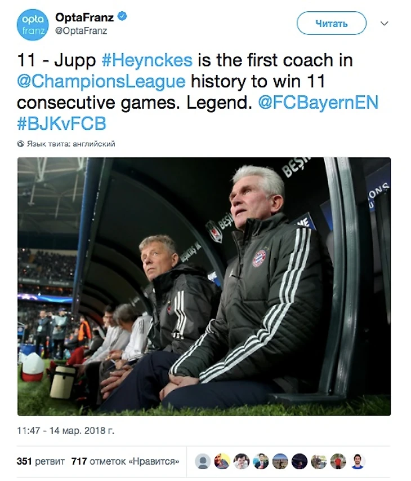Click the globe tweet language icon
Screen dimensions: 411x481
21,144
